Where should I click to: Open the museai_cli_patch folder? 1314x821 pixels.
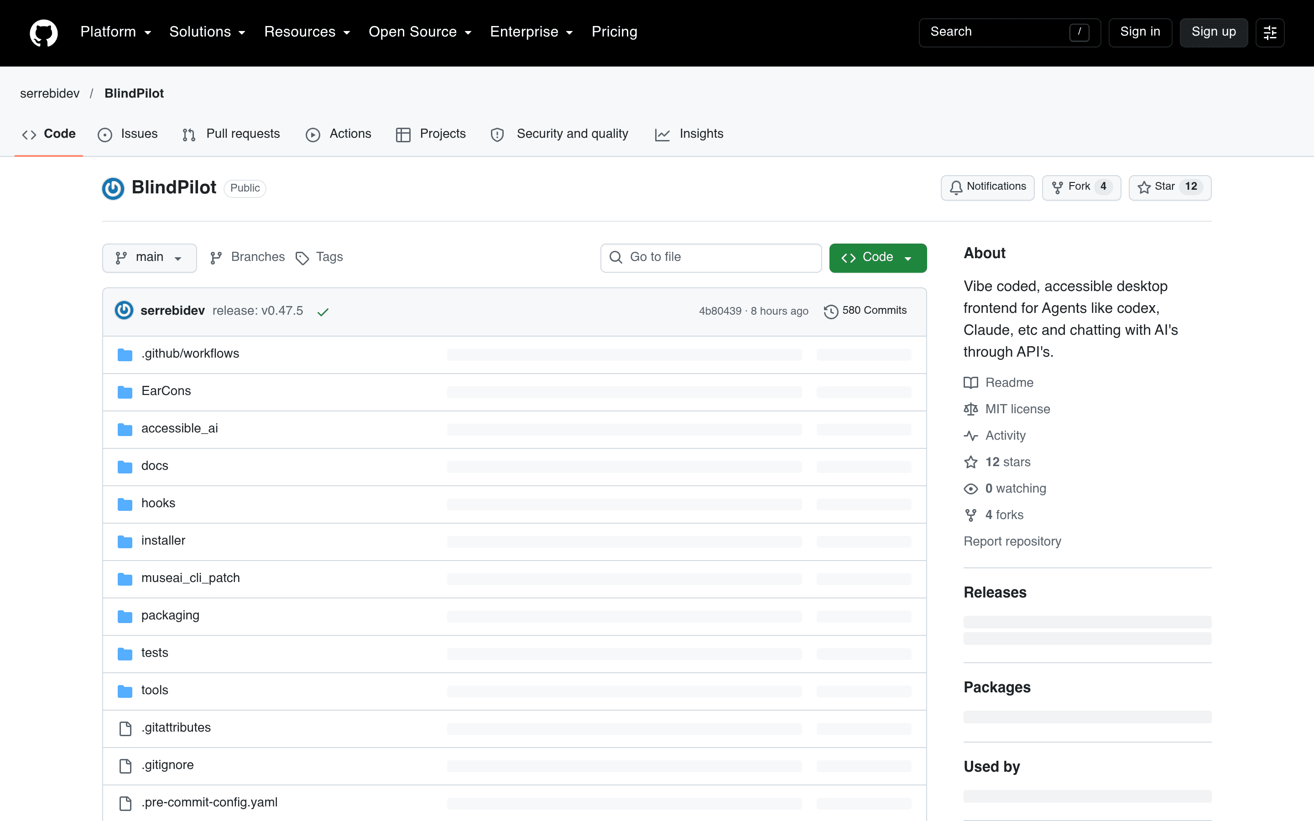191,578
